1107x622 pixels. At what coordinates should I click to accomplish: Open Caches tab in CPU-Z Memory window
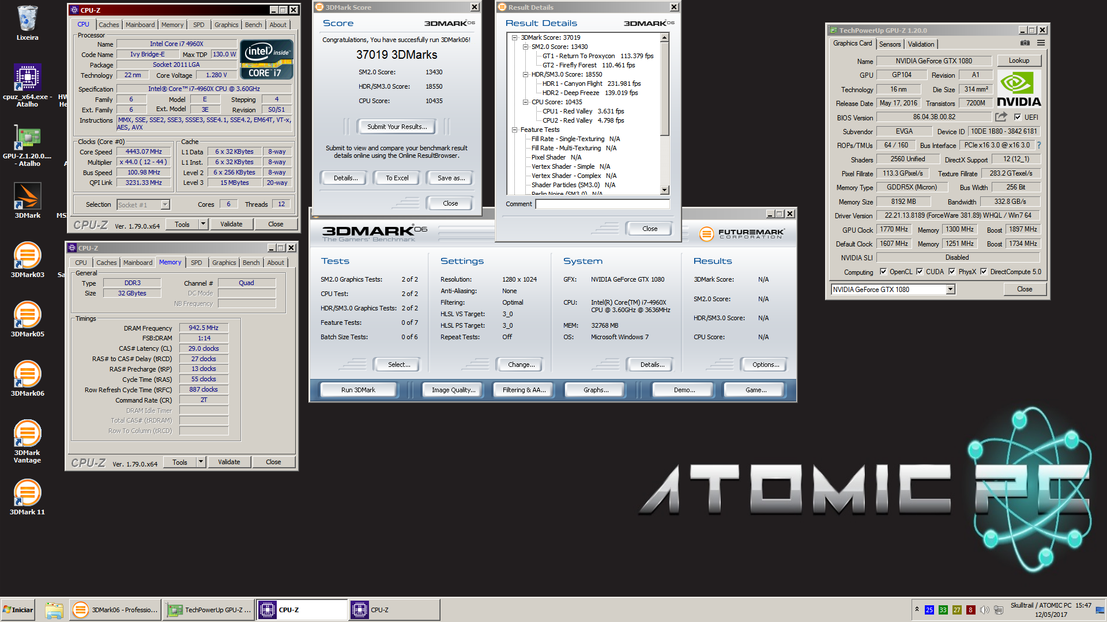(x=106, y=263)
